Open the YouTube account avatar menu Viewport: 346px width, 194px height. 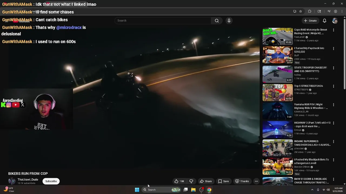click(335, 21)
